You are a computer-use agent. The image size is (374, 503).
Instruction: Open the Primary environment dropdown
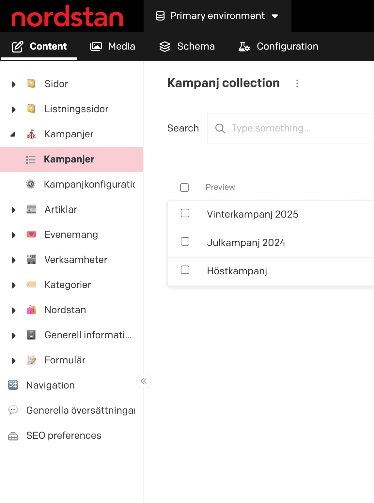coord(217,16)
